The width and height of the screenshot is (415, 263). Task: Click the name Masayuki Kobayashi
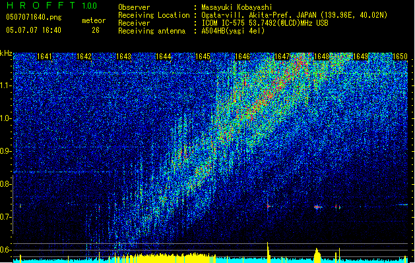point(237,7)
